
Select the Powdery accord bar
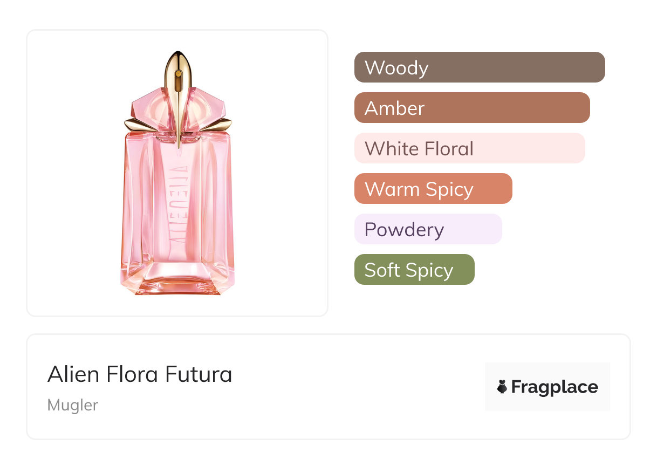(428, 229)
